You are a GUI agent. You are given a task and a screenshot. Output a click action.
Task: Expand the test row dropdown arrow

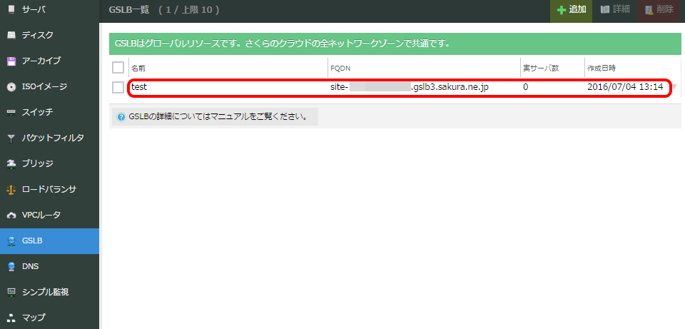(674, 87)
